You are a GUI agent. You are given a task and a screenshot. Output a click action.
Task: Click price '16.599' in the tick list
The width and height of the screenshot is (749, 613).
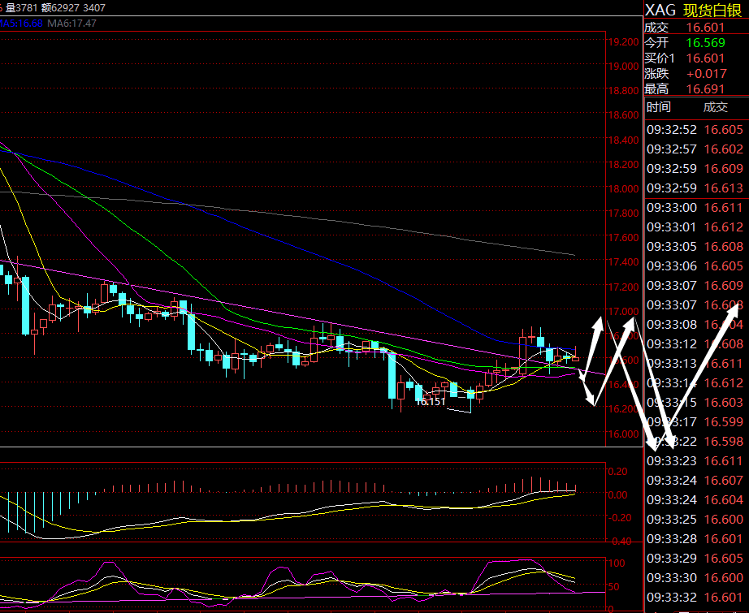tap(724, 421)
